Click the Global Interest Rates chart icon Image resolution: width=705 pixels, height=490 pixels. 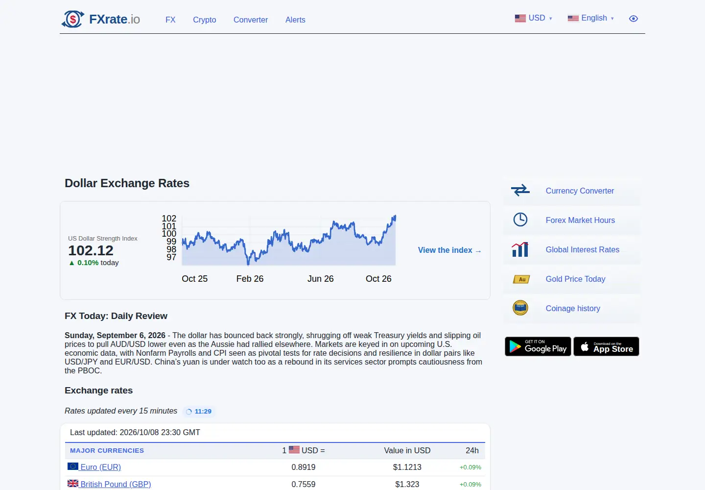pos(520,249)
